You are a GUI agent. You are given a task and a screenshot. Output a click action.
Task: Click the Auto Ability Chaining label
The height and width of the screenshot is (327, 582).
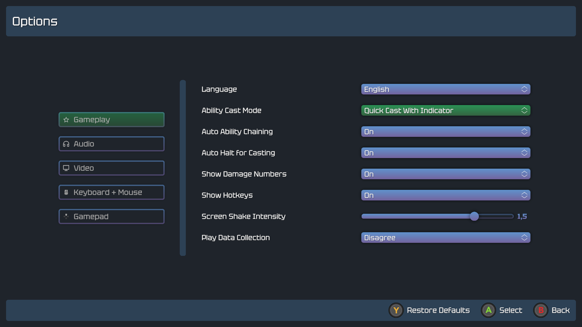tap(237, 132)
